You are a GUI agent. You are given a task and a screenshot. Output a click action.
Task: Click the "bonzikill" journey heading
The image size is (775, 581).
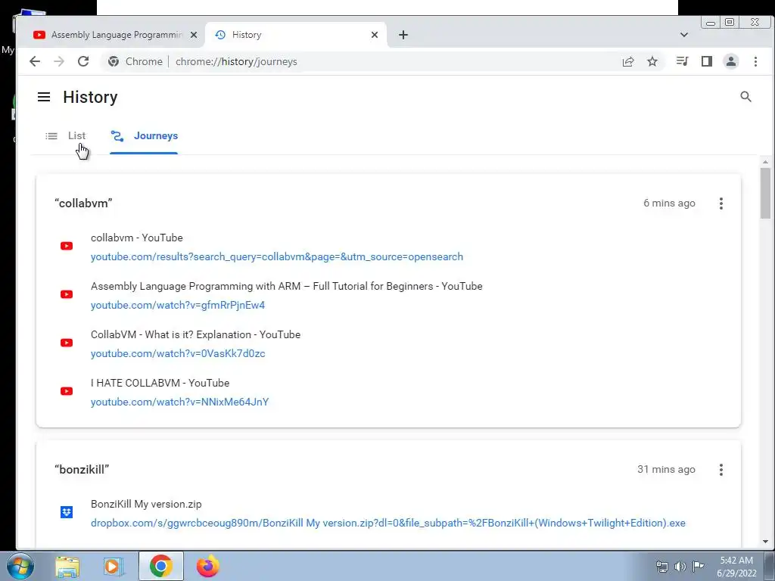tap(82, 469)
